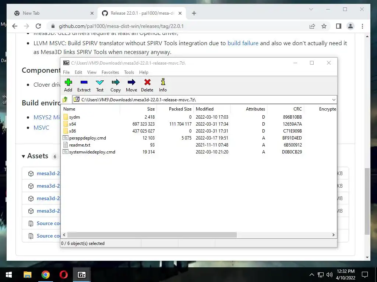Screen dimensions: 377x282
Task: Open the 7-Zip View menu
Action: tap(92, 72)
